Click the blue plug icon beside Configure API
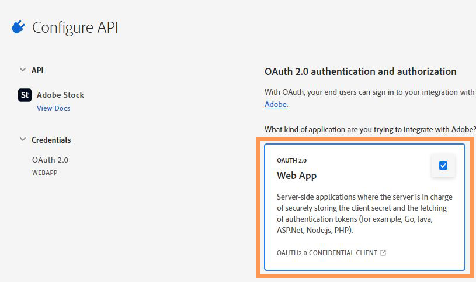476x282 pixels. pos(18,27)
